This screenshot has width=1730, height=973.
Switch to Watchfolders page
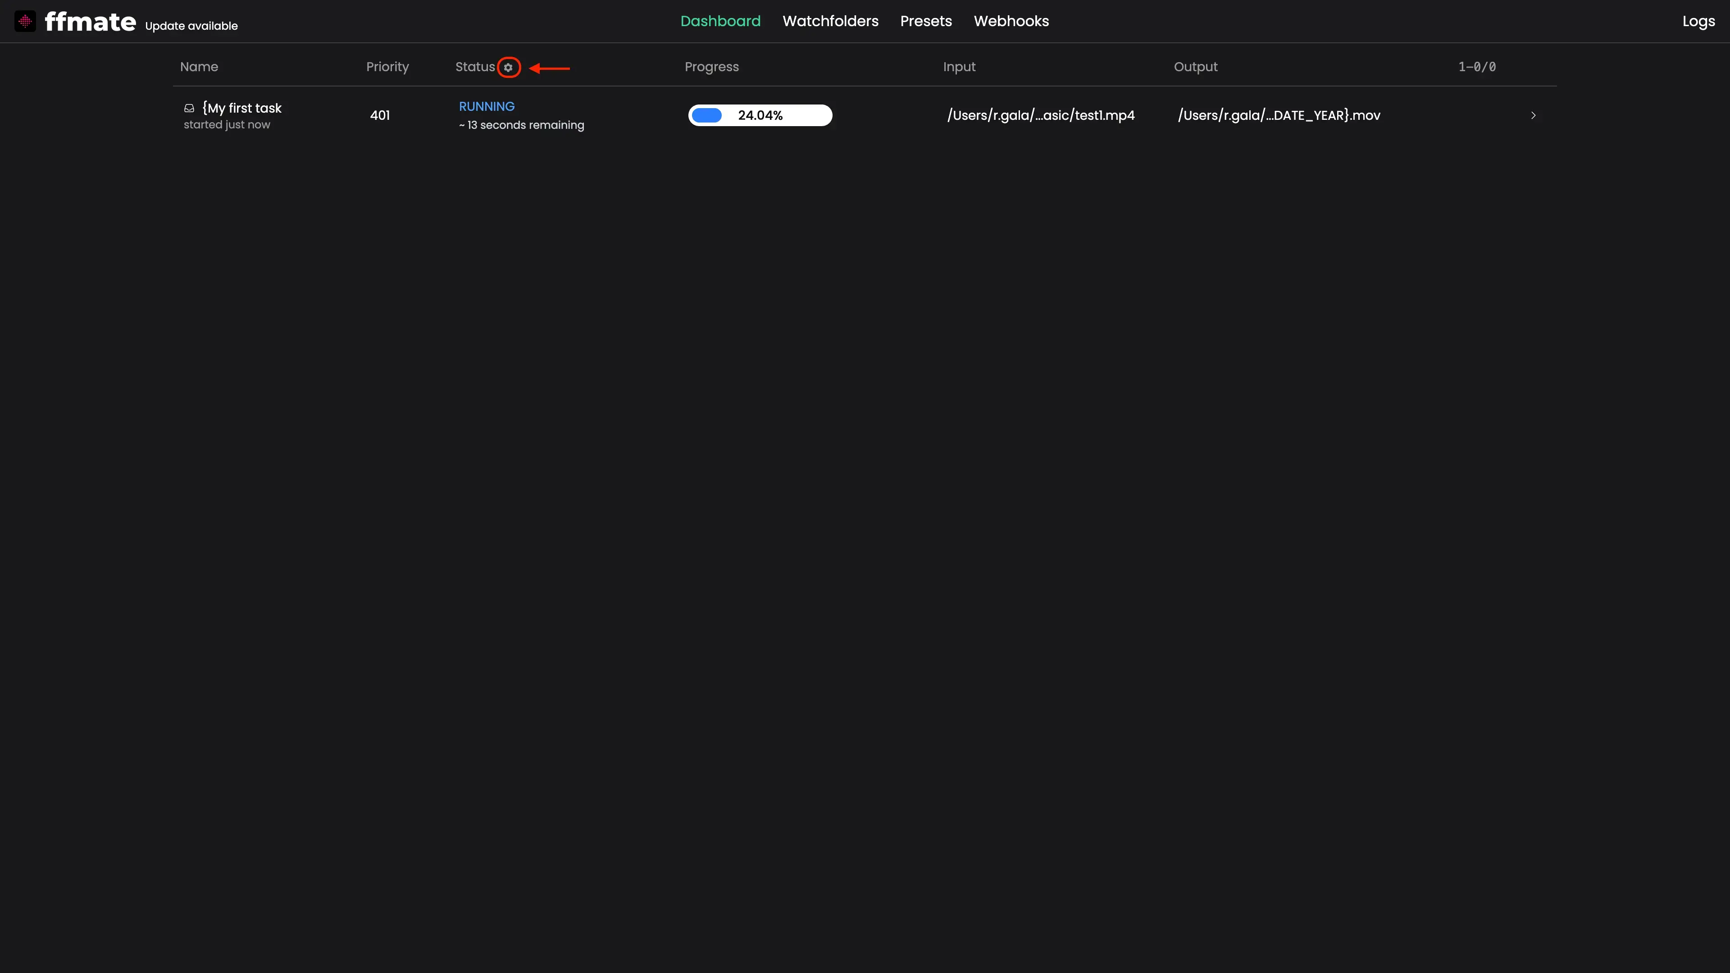click(x=830, y=22)
